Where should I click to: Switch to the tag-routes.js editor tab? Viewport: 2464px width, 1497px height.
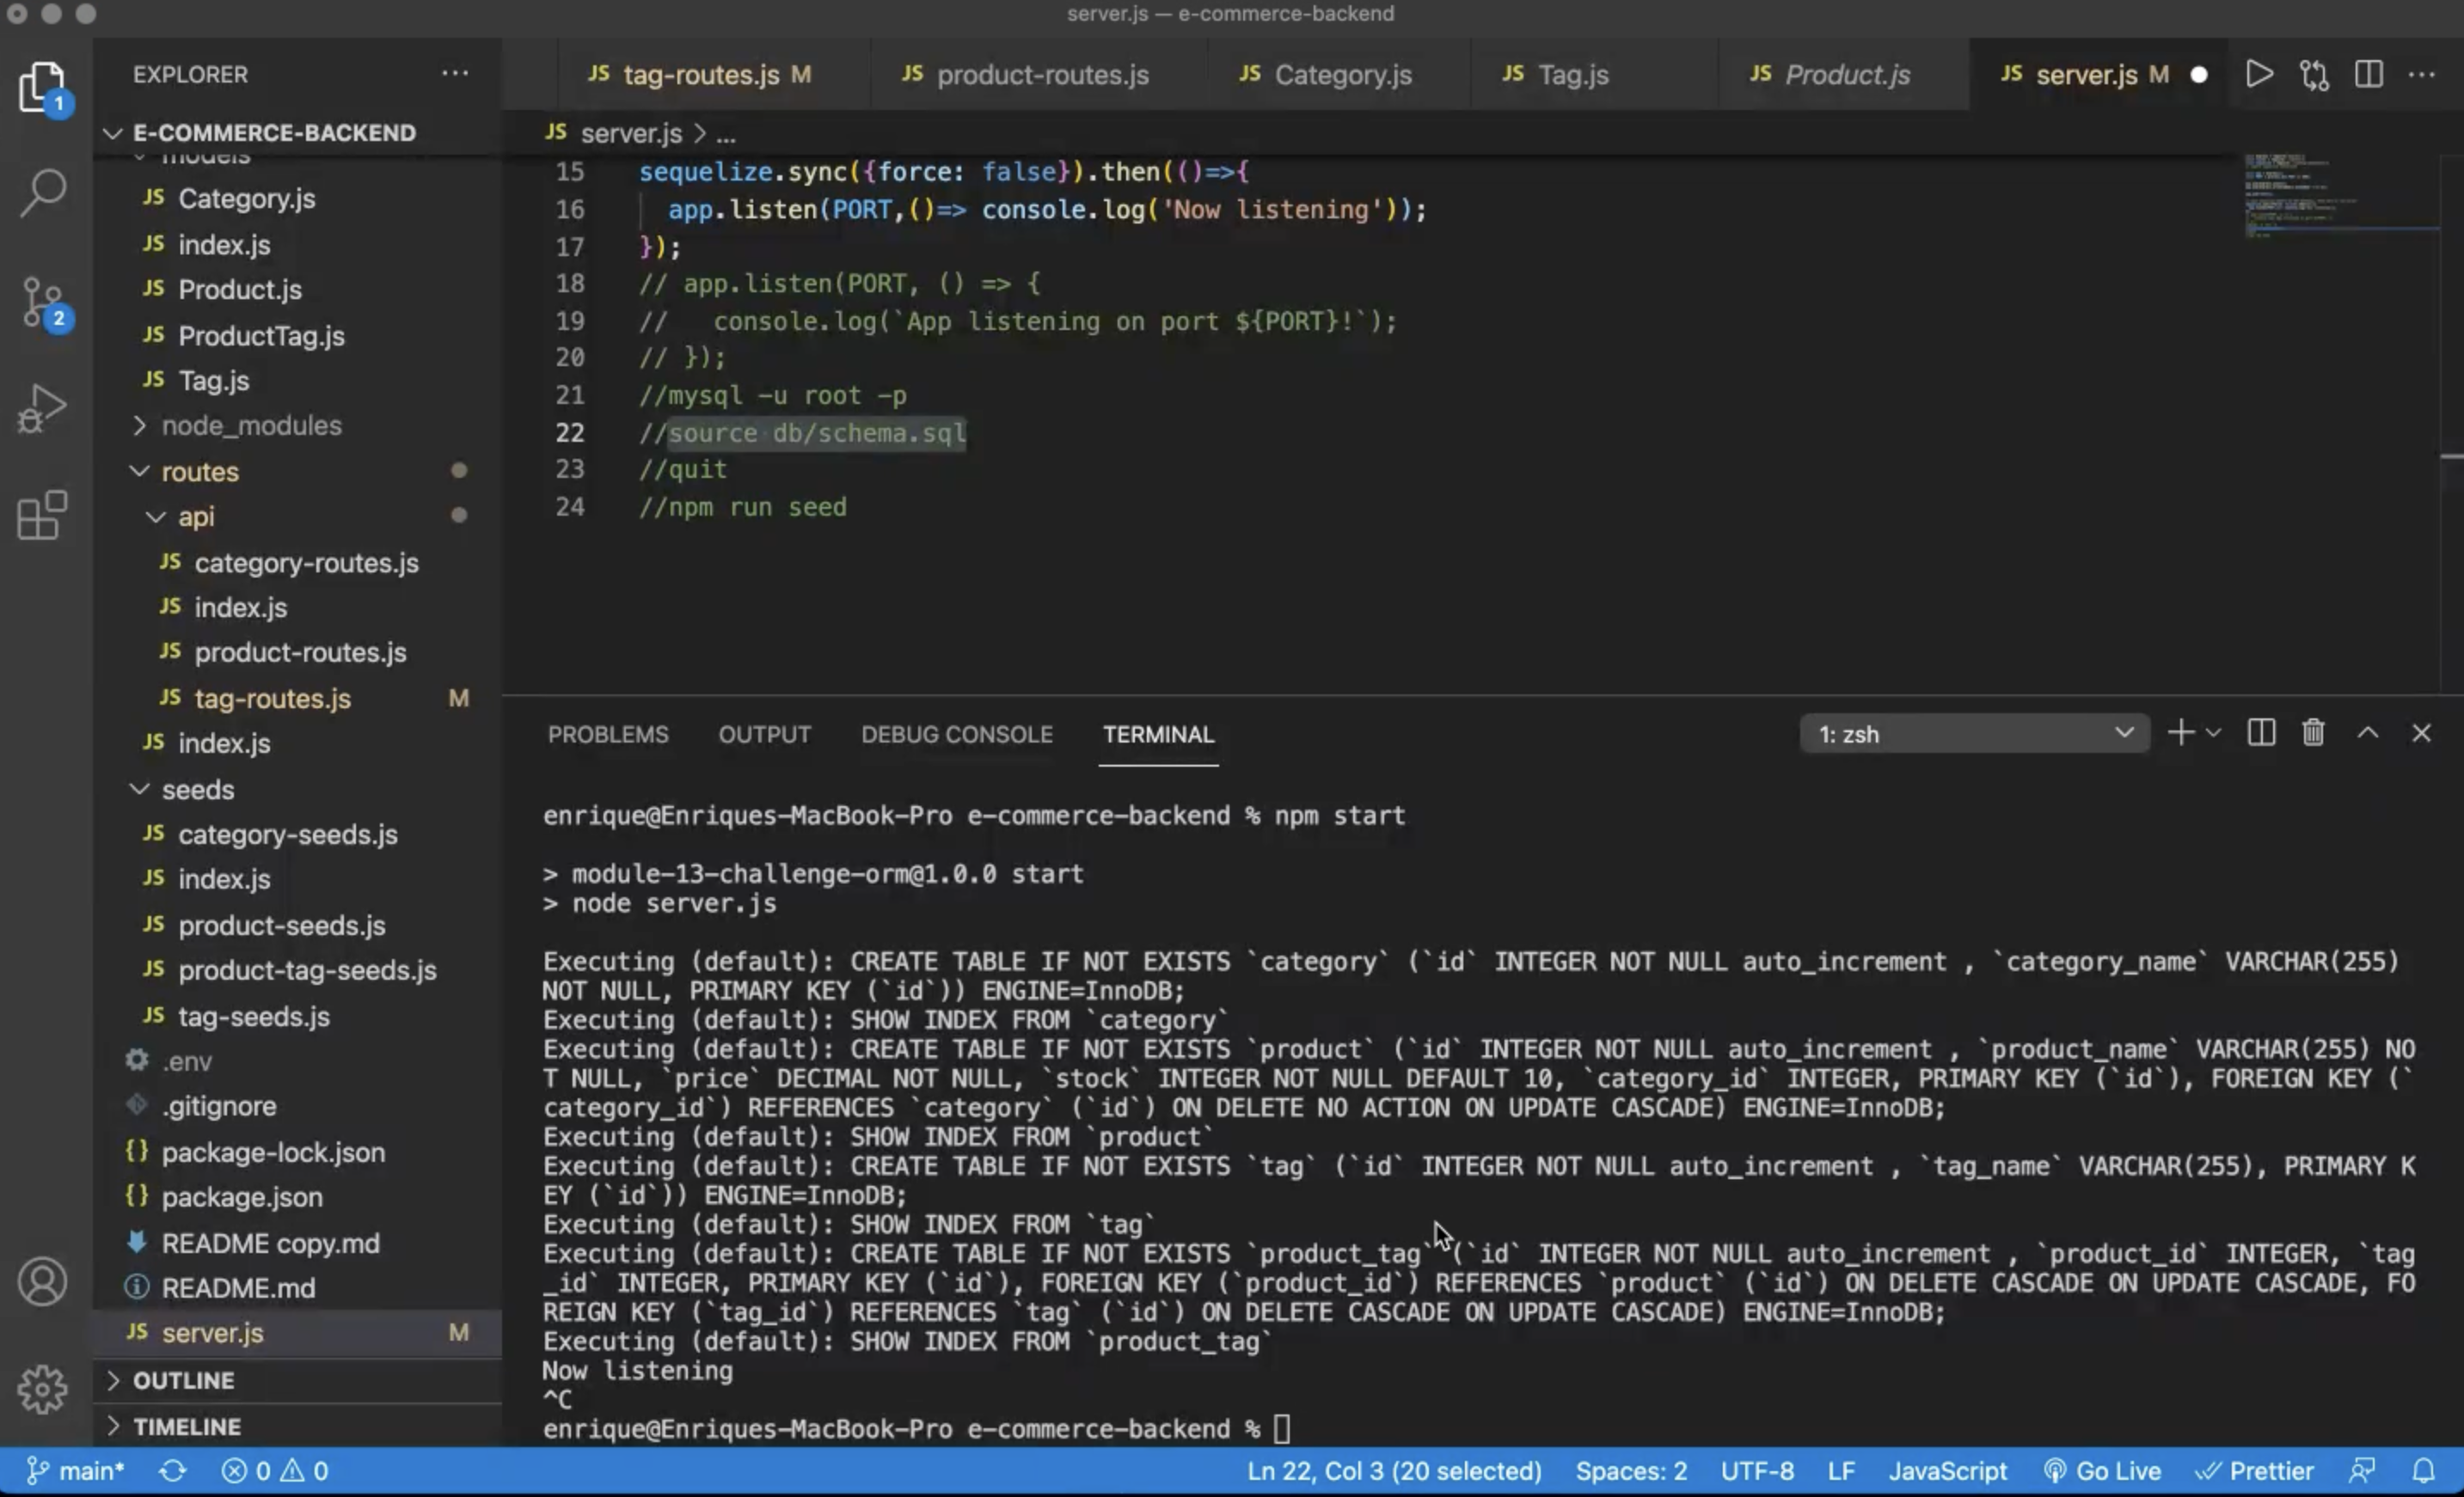[700, 75]
